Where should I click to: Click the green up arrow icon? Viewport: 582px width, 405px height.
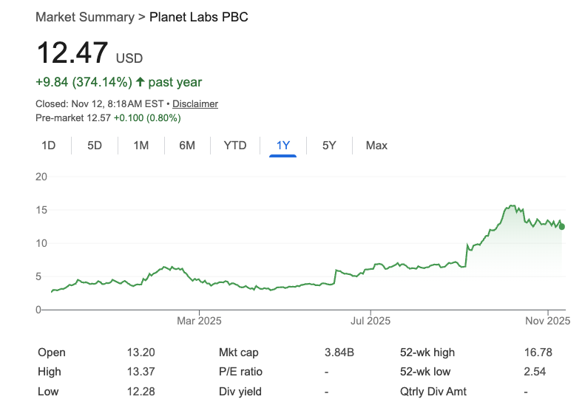click(141, 82)
